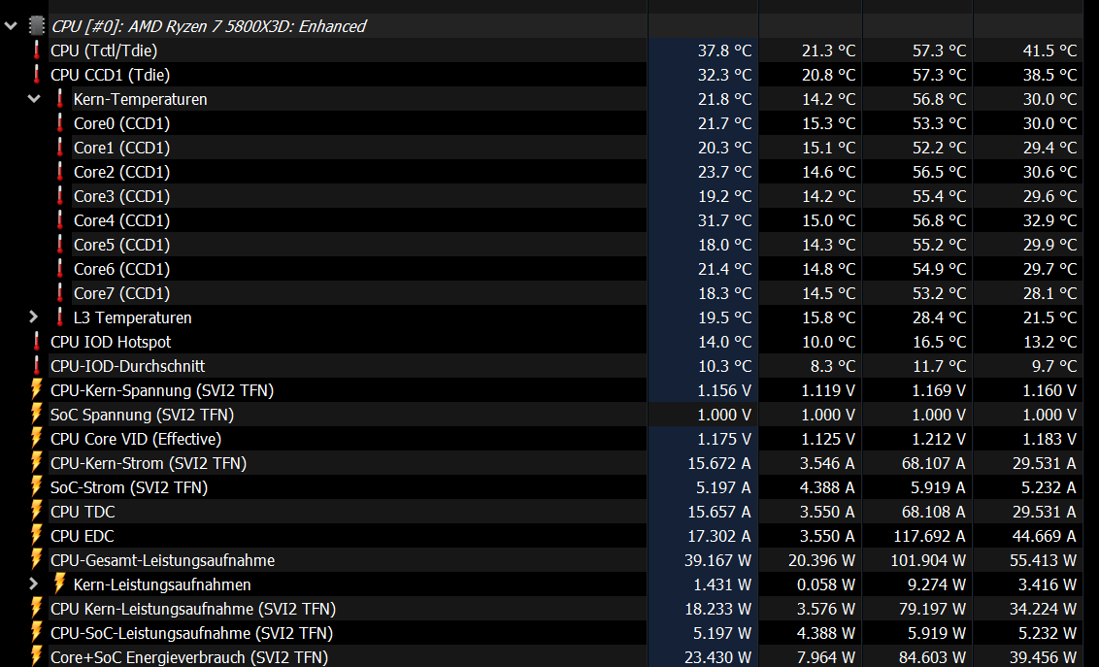Click the header title 'CPU [#0]: AMD Ryzen 7 5800X3D: Enhanced'
The width and height of the screenshot is (1099, 667).
(x=209, y=26)
